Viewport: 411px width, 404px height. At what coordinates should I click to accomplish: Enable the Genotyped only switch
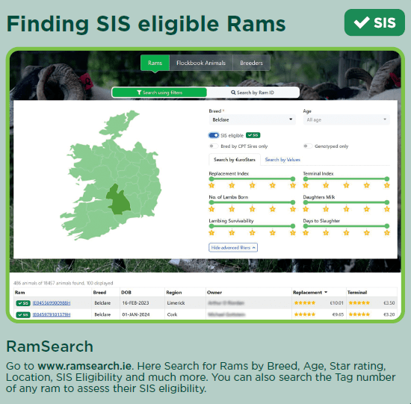[x=307, y=146]
